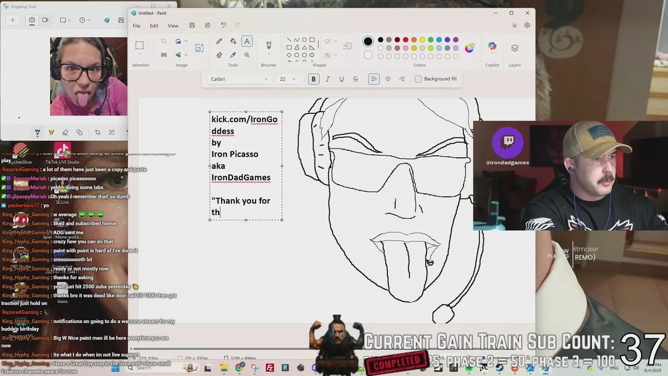Select the Text tool in Paint
This screenshot has height=376, width=668.
click(247, 41)
